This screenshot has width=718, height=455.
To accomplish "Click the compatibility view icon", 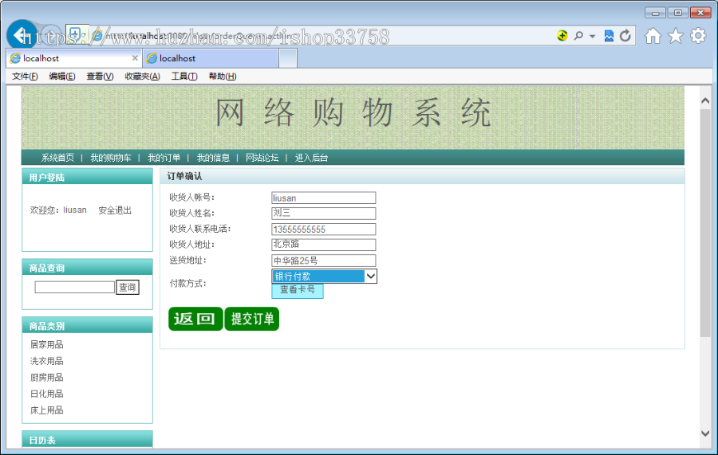I will coord(609,36).
